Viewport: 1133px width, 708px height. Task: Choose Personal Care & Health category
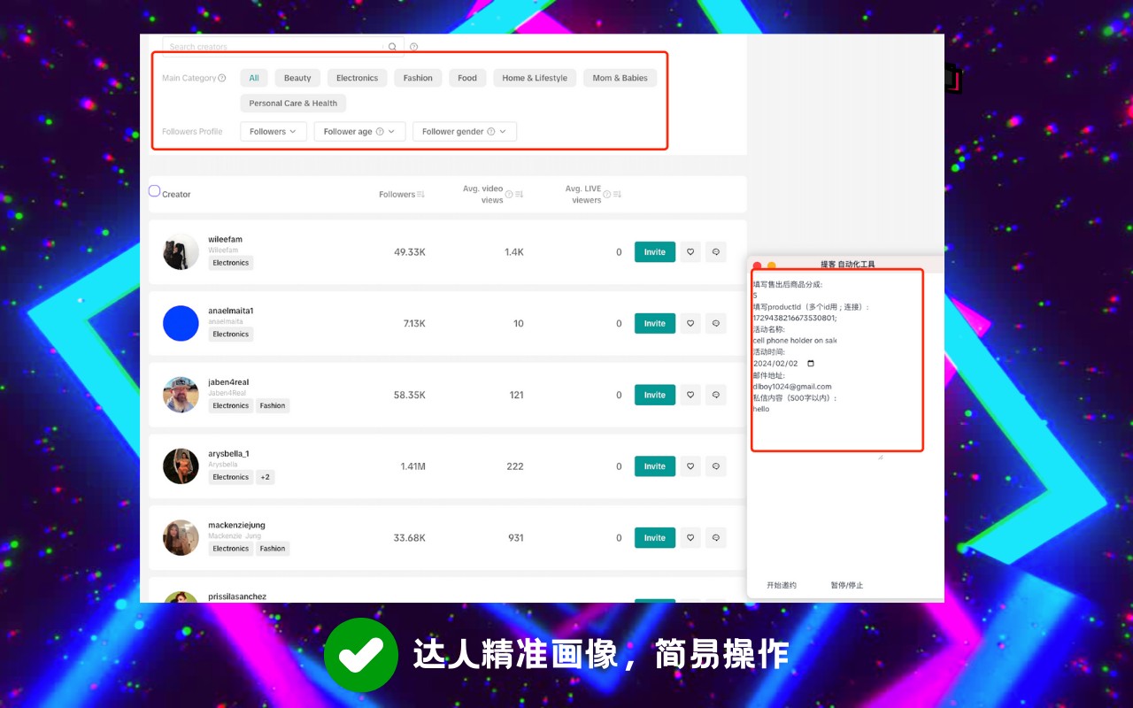pyautogui.click(x=293, y=104)
